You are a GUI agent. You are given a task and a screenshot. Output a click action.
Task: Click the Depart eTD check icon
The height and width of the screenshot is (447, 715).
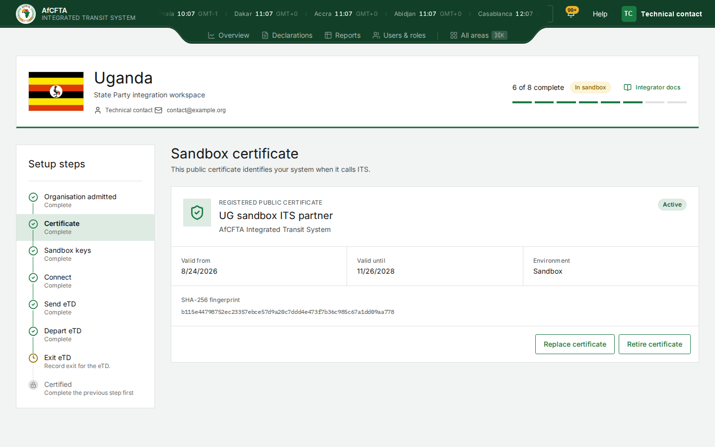(x=33, y=331)
